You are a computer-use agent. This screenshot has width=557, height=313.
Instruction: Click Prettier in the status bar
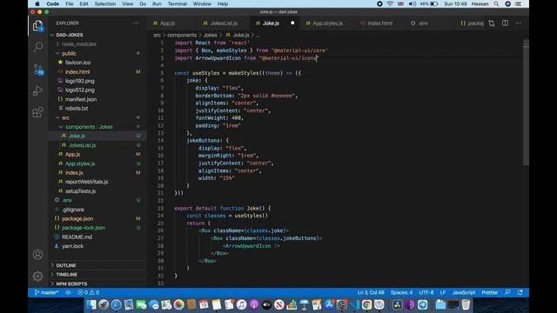(x=489, y=292)
